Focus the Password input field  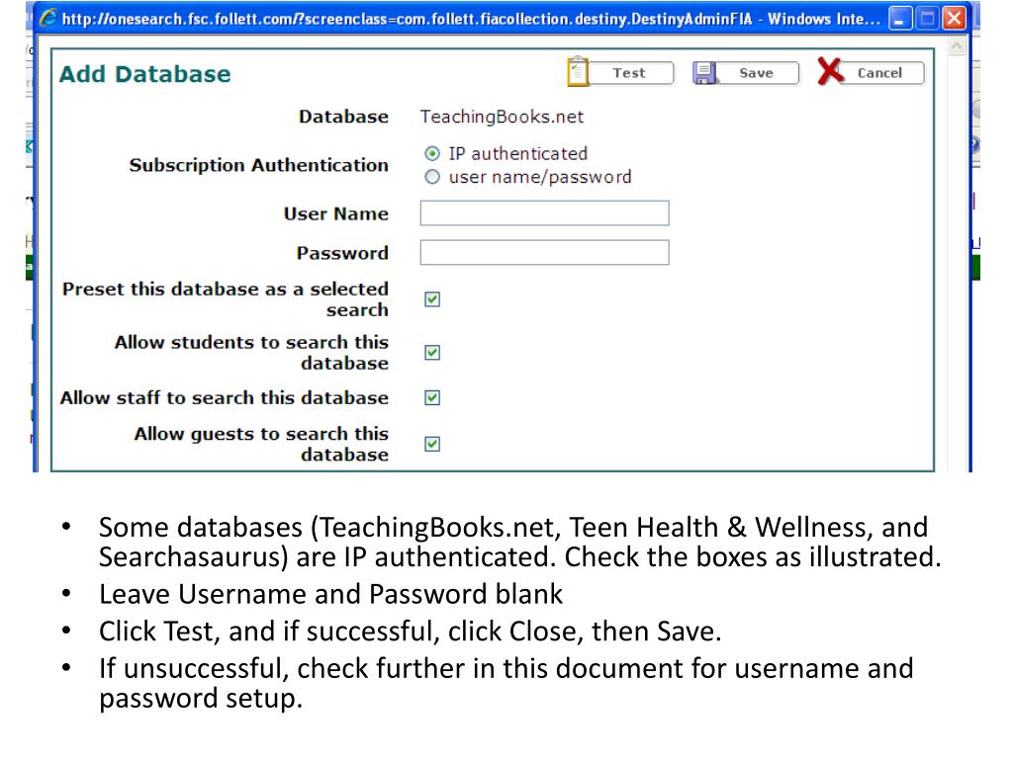point(545,252)
